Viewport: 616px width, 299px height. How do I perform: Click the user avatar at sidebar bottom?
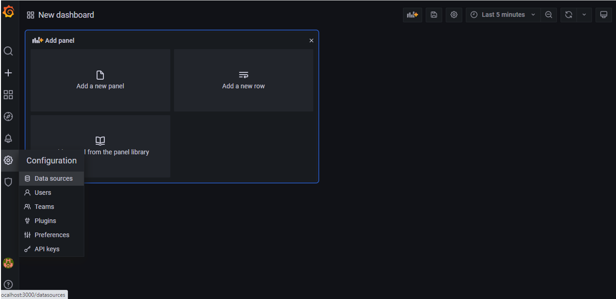coord(8,263)
